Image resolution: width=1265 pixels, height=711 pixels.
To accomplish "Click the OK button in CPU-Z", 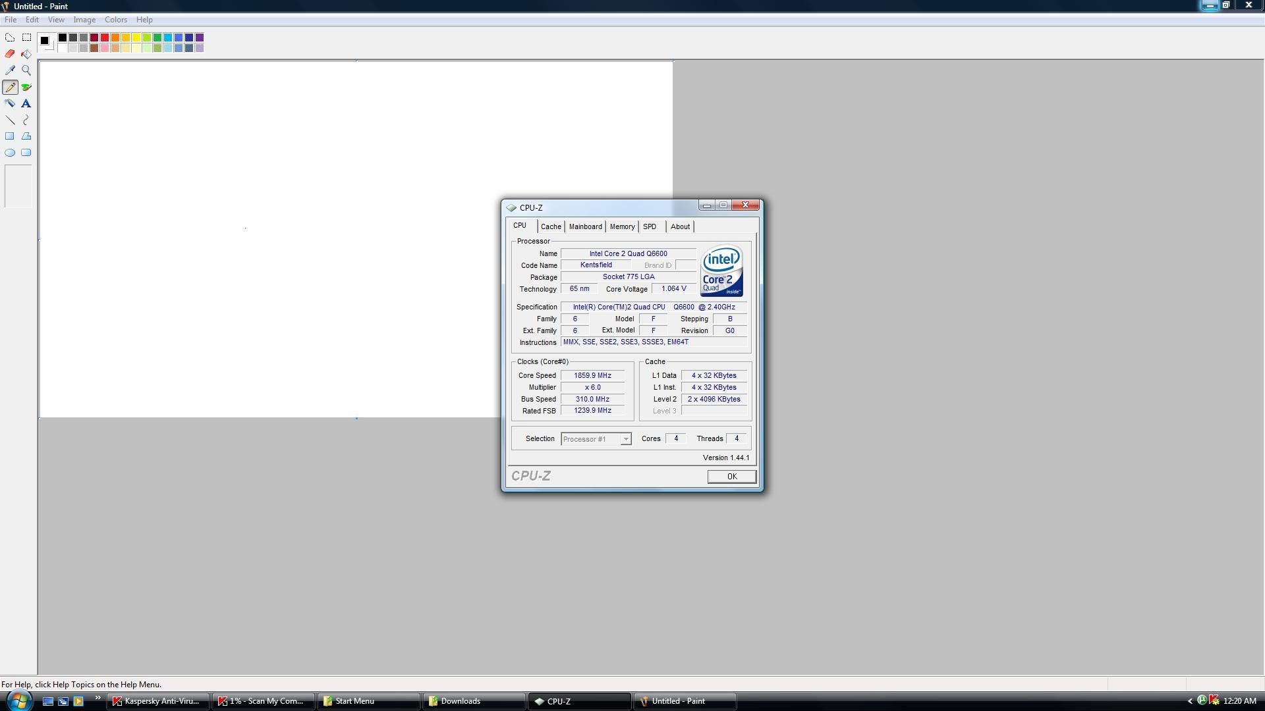I will (731, 477).
